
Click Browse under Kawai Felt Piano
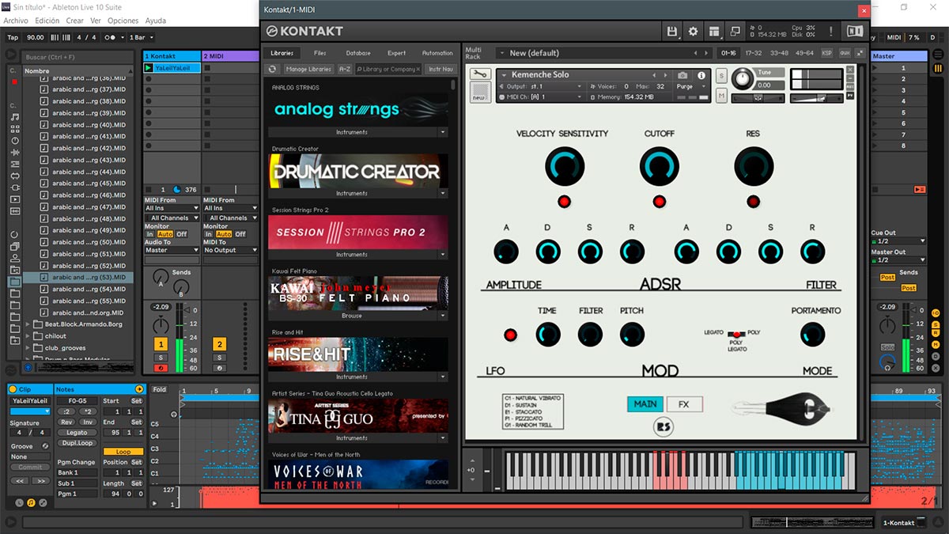coord(352,316)
